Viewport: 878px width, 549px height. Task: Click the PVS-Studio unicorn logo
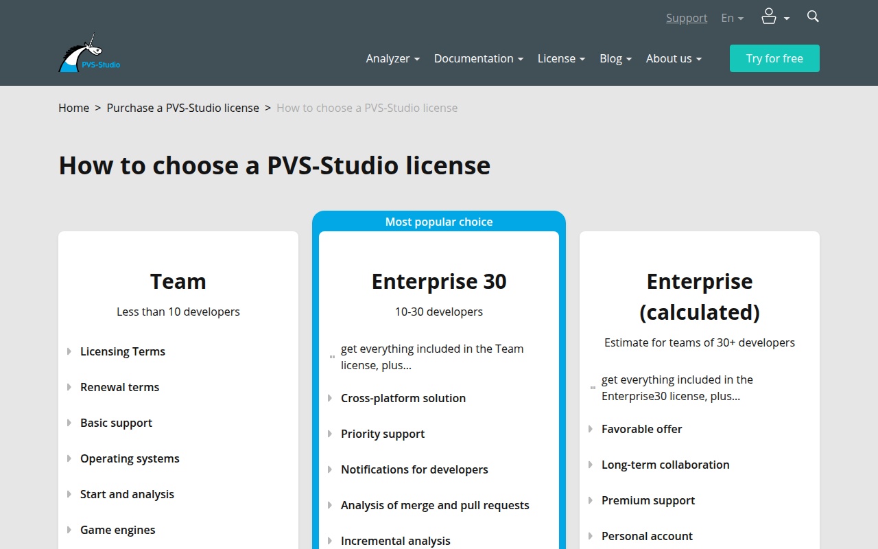point(89,55)
